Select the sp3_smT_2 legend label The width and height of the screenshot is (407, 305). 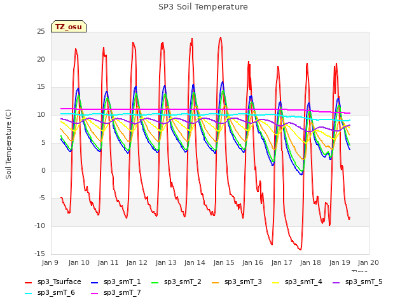(x=183, y=282)
